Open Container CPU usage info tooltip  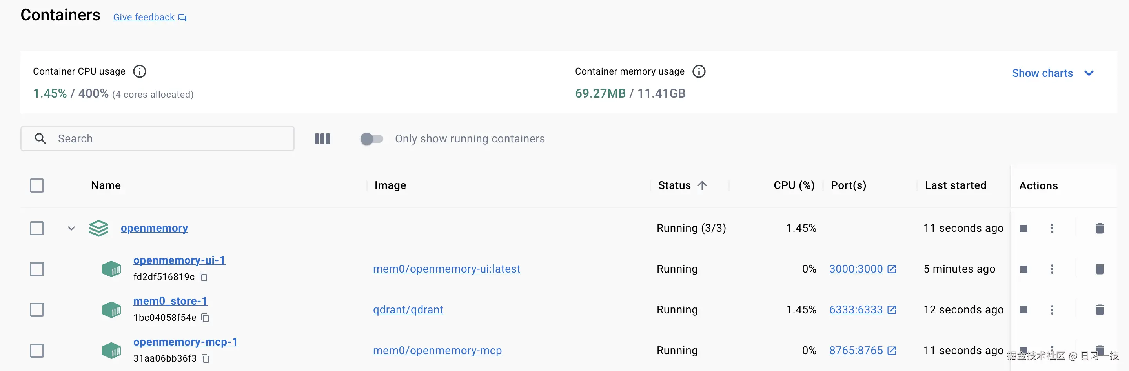(139, 71)
